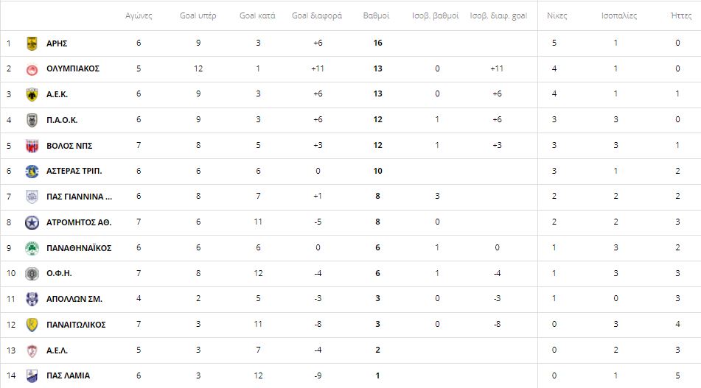Click the ΑΤΡΟΜΗΤΟΣ ΑΘ. star emblem
This screenshot has width=701, height=388.
32,222
